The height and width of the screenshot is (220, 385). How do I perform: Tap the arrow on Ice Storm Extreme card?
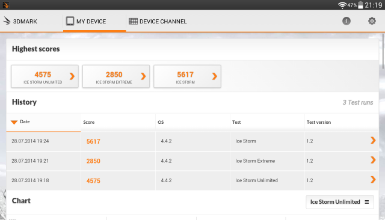[143, 76]
